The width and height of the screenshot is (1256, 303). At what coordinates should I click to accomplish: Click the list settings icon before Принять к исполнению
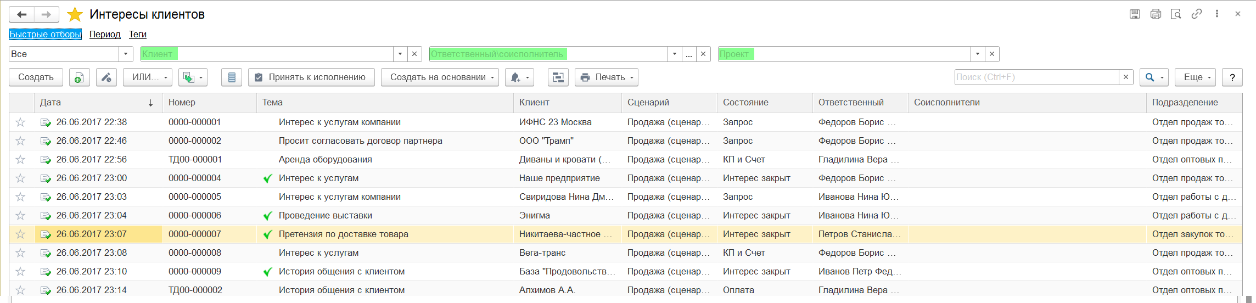(x=232, y=77)
